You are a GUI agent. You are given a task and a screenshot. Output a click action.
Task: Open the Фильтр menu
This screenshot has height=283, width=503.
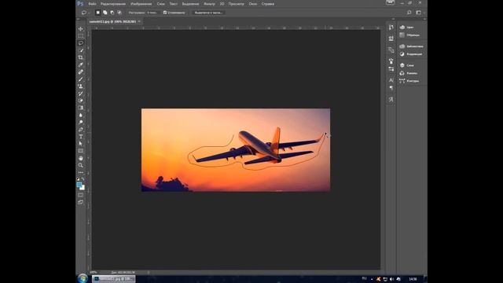click(210, 4)
